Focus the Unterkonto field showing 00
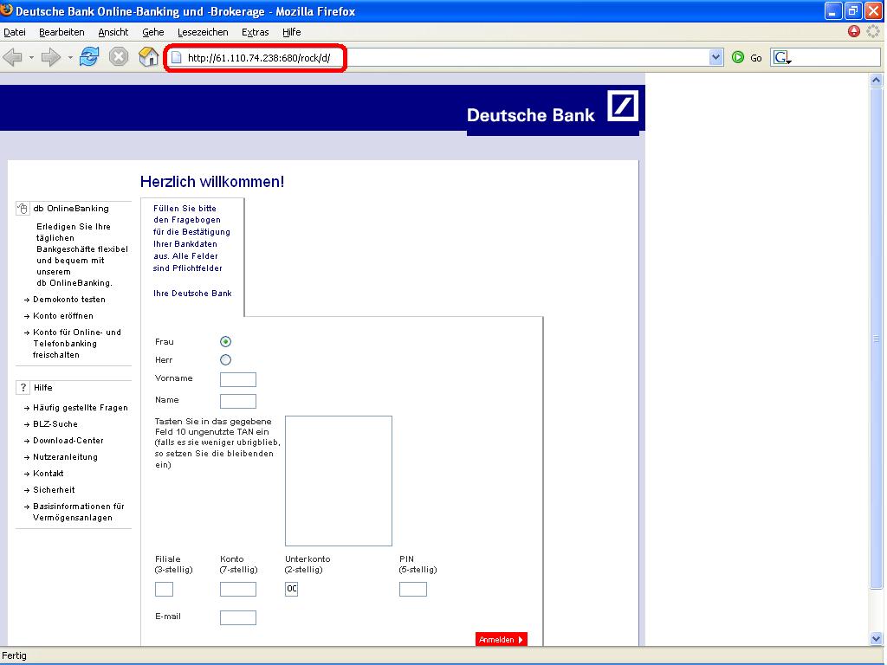 tap(291, 589)
